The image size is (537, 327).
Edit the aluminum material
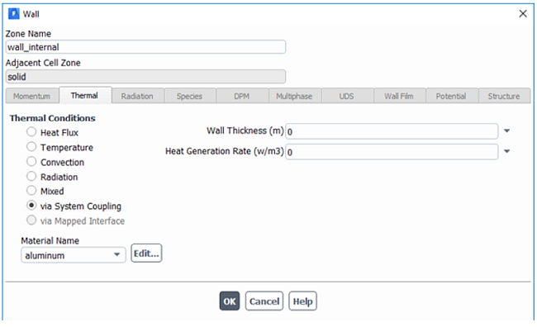(146, 254)
